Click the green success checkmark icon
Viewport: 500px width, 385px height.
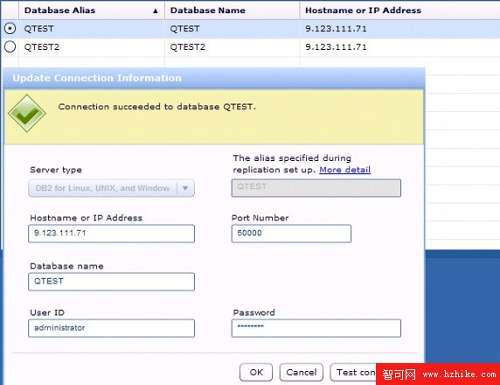pos(27,113)
